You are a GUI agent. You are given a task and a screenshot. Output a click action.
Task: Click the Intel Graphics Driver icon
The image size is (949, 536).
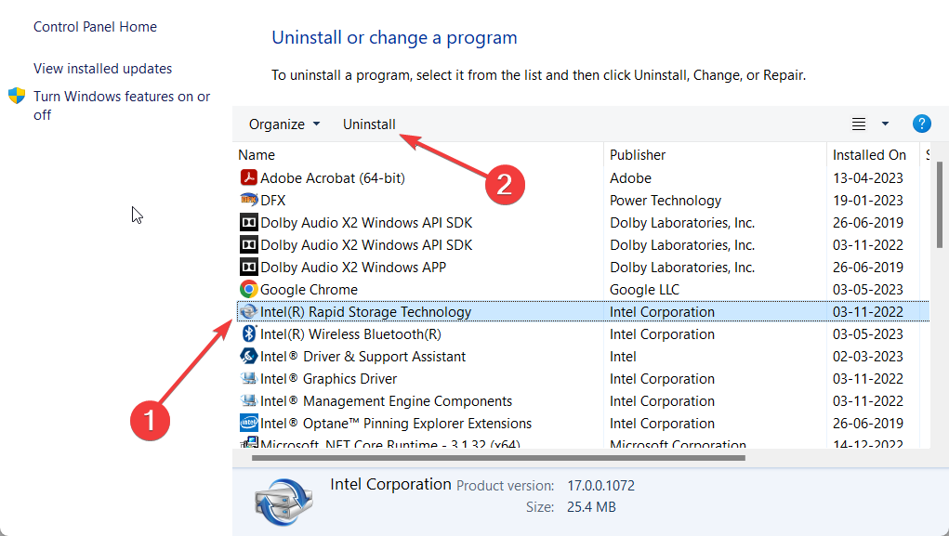pyautogui.click(x=248, y=378)
